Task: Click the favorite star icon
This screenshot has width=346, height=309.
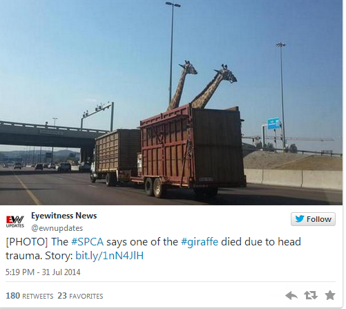Action: (x=330, y=295)
